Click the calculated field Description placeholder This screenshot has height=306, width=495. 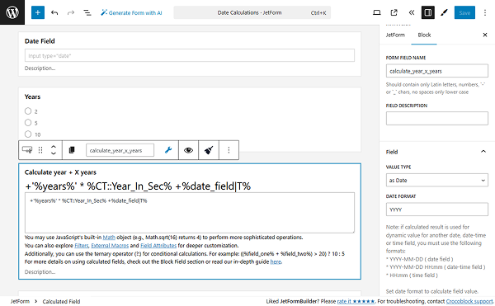point(40,271)
